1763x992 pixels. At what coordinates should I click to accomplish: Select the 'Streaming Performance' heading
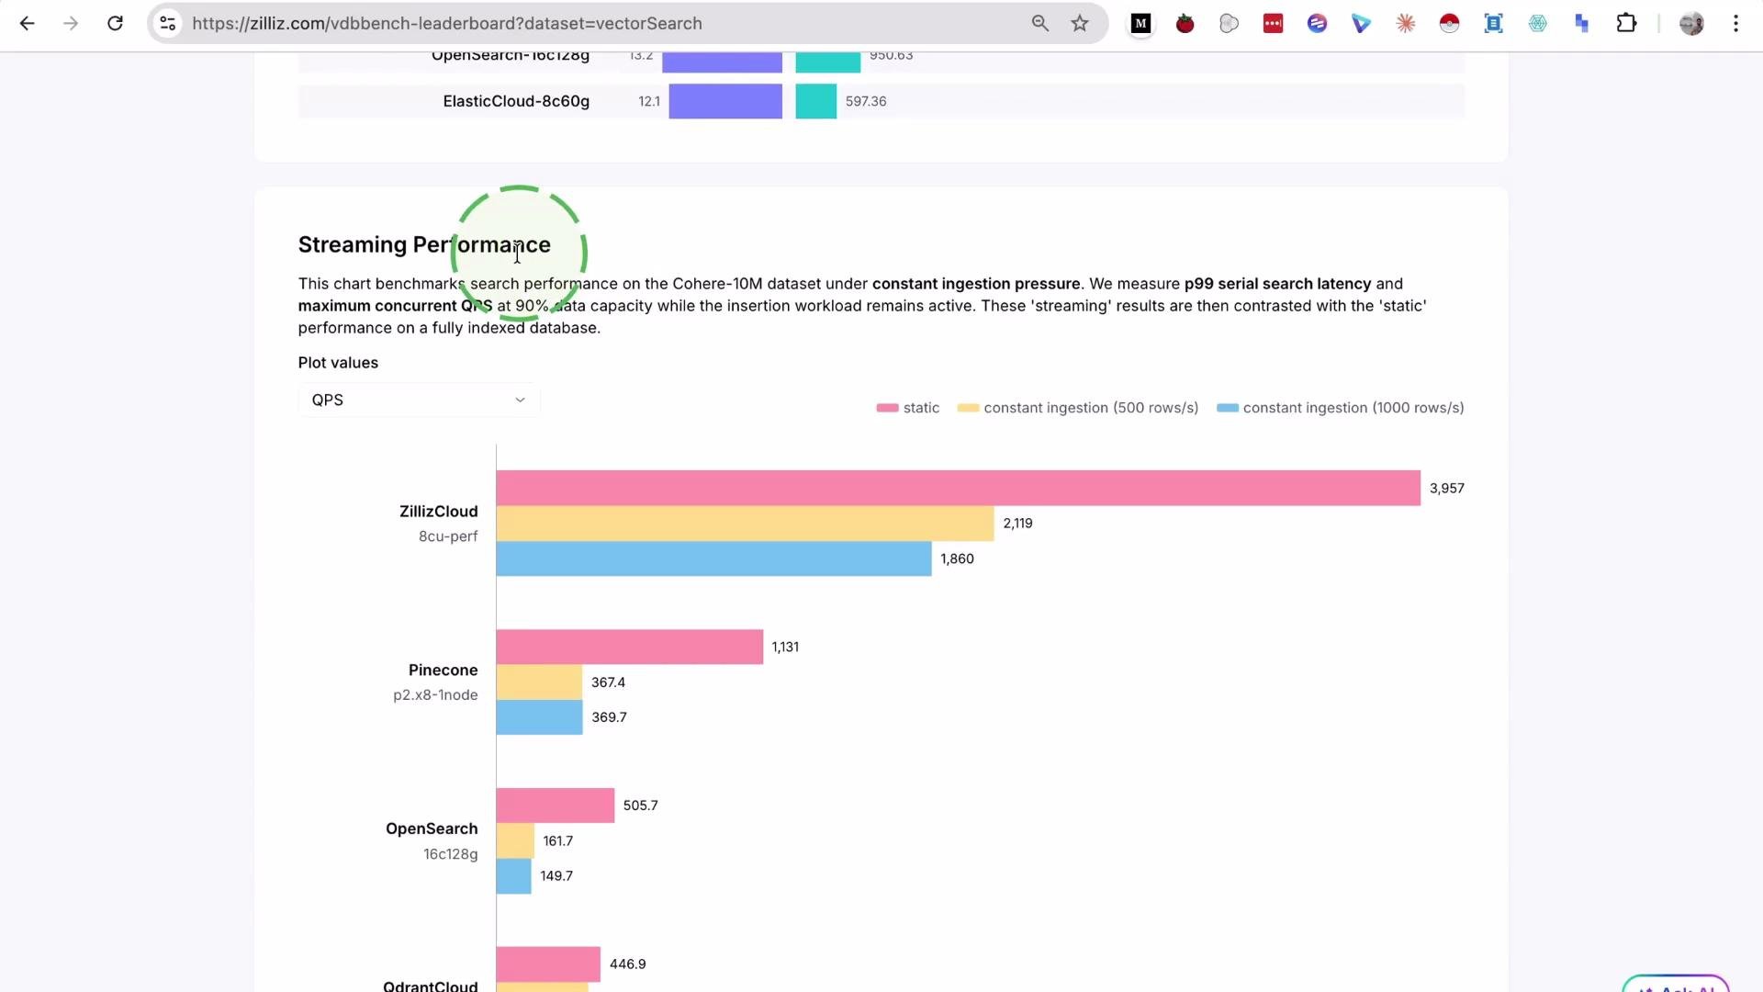(x=424, y=244)
